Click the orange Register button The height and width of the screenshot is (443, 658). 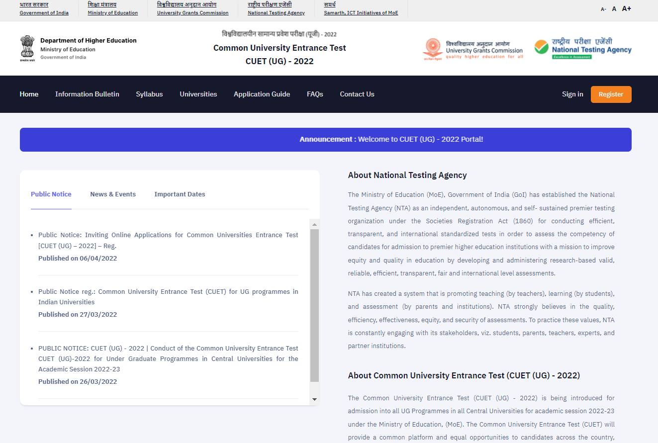coord(611,94)
